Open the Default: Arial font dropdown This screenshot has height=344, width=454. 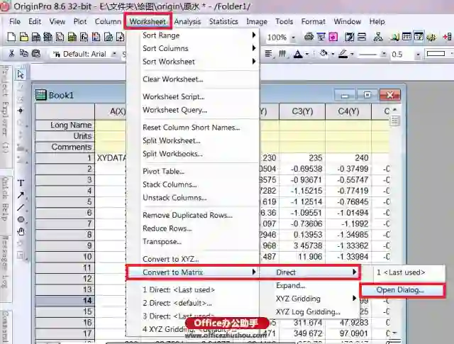point(114,54)
